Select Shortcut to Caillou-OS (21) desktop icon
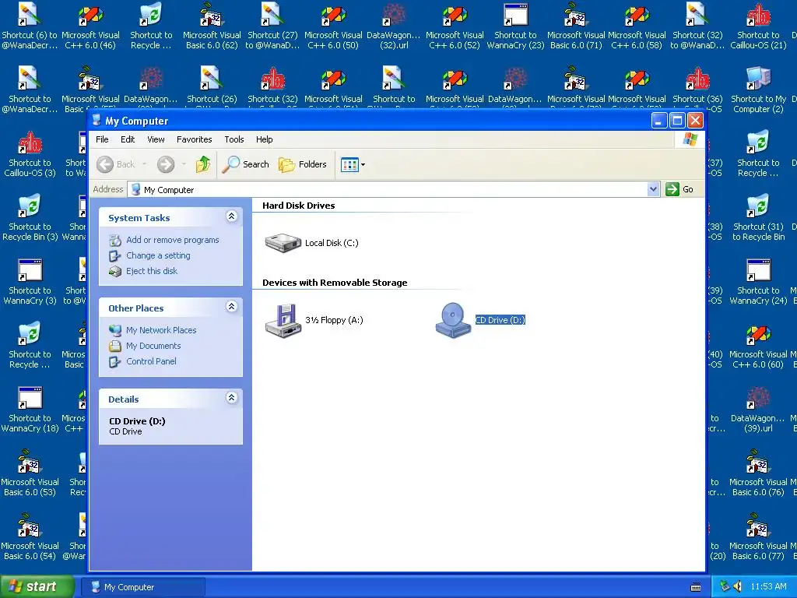This screenshot has width=797, height=598. [x=758, y=26]
